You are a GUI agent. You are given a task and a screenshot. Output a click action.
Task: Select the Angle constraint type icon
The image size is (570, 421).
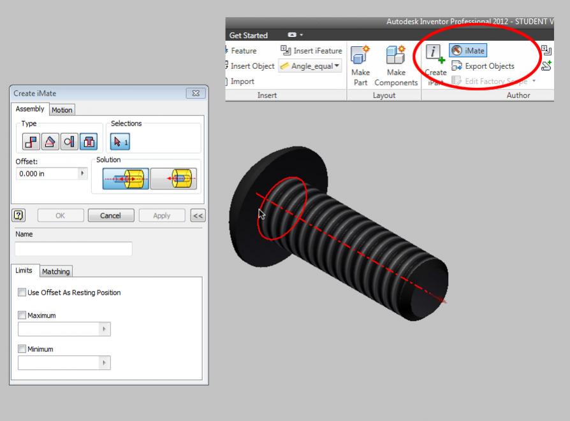point(48,141)
